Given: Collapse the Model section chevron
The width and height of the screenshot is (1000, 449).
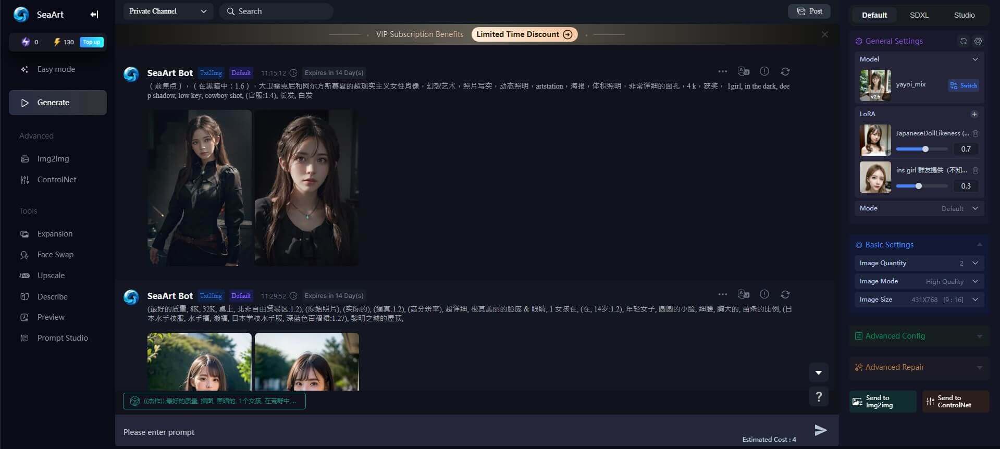Looking at the screenshot, I should pos(975,59).
